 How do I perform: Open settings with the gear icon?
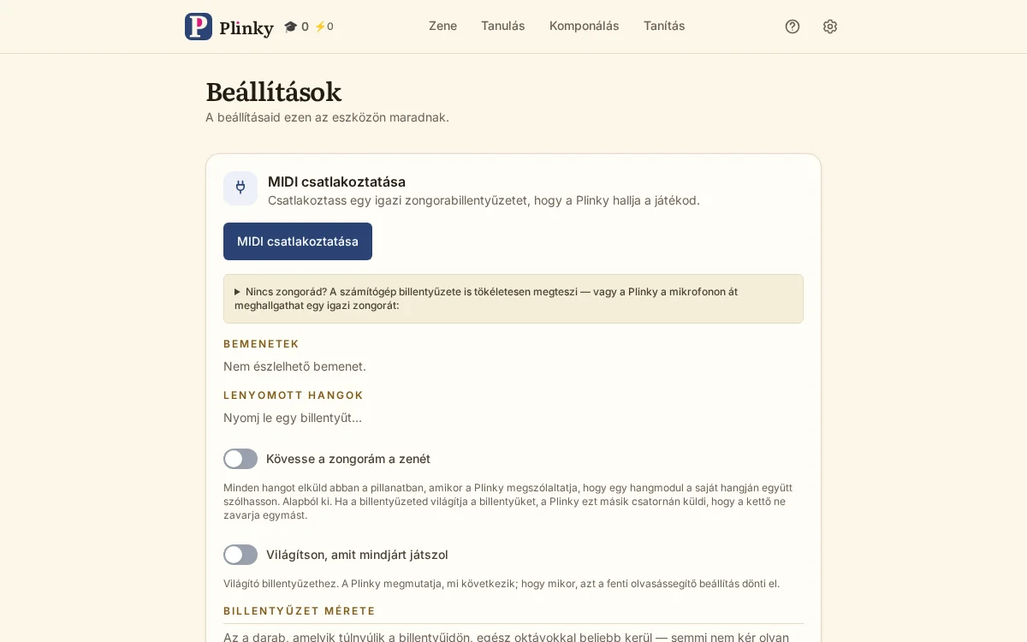coord(830,27)
